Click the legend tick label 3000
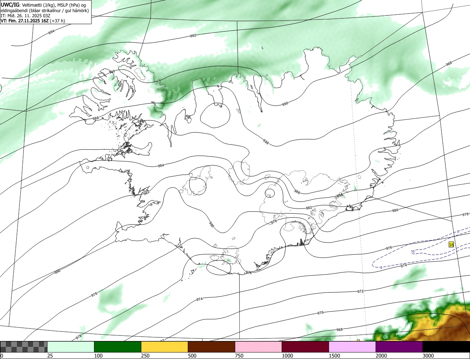470x359 pixels. point(428,356)
